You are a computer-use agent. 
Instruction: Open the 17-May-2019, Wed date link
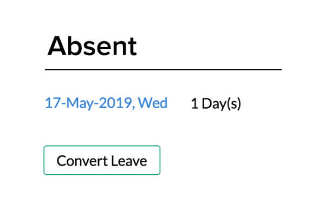pyautogui.click(x=106, y=103)
